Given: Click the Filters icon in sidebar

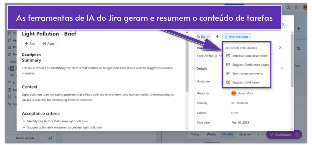Looking at the screenshot, I should tap(9, 83).
